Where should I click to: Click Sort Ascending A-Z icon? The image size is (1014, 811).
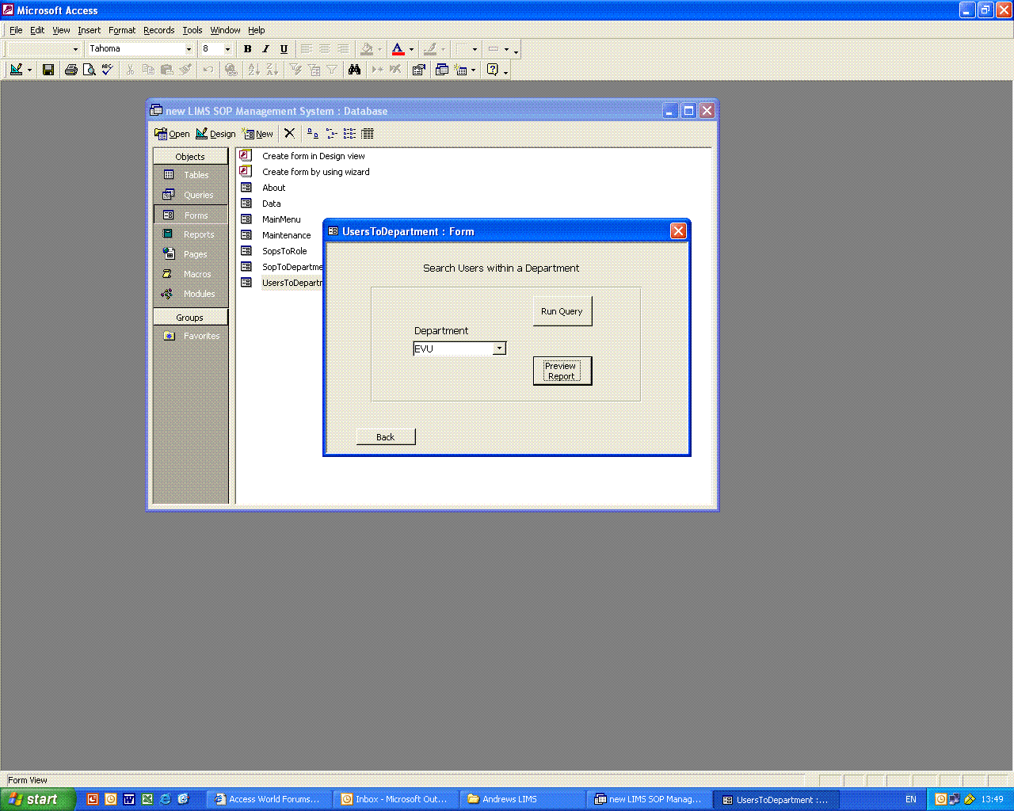(253, 70)
